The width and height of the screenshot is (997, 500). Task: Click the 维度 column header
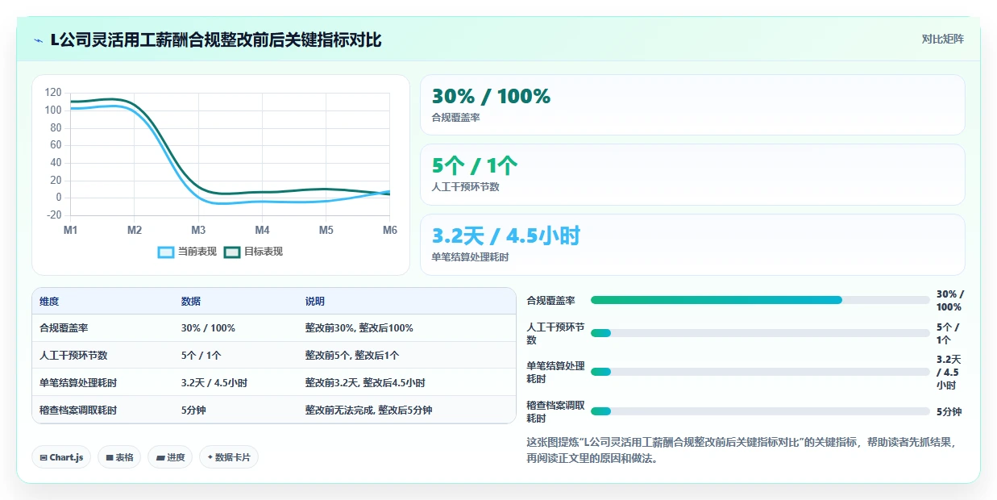tap(49, 302)
